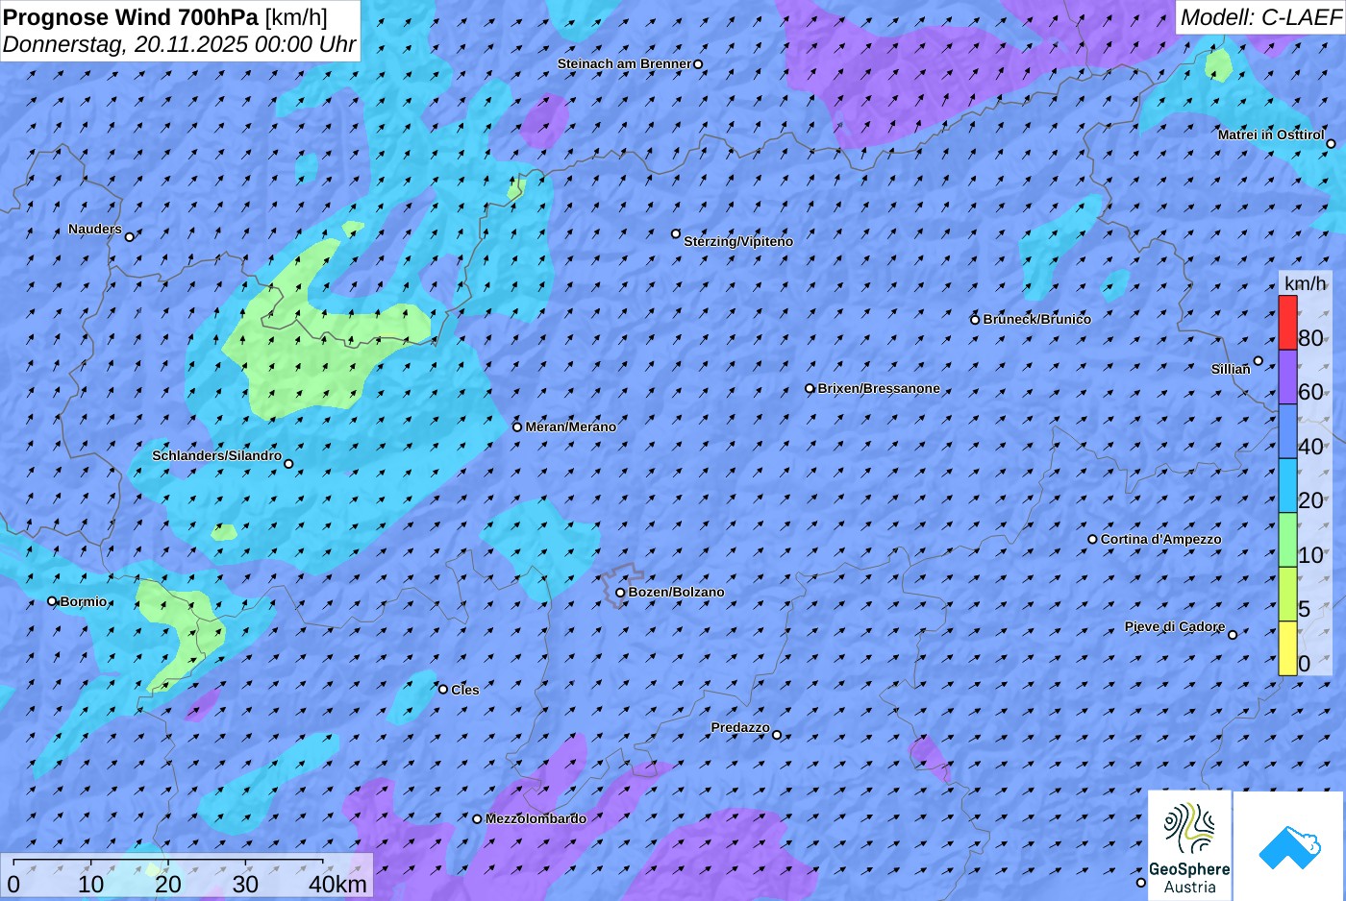Click the Pieve di Cadore marker
Screen dimensions: 1346x901
coord(1233,634)
